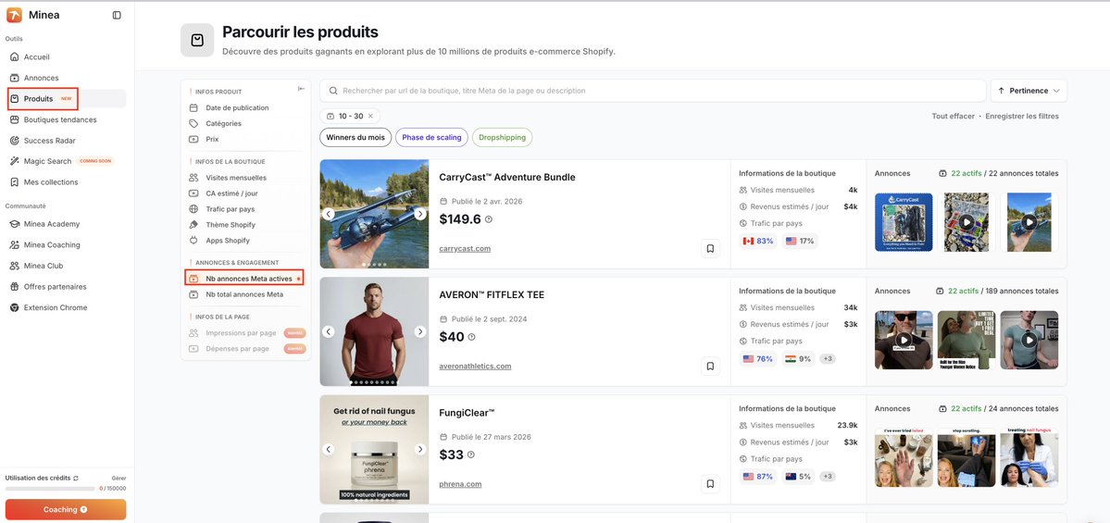Open carrycast.com store link
Image resolution: width=1110 pixels, height=523 pixels.
tap(465, 248)
